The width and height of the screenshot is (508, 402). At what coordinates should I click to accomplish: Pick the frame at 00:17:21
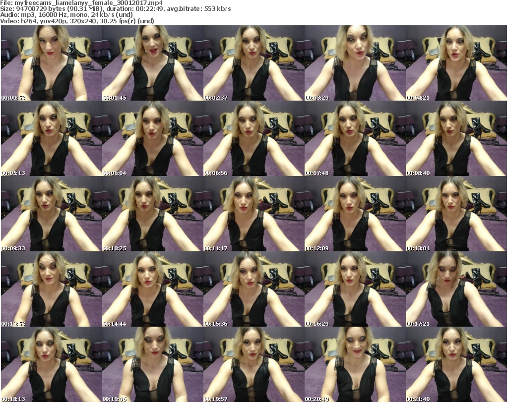pos(456,289)
